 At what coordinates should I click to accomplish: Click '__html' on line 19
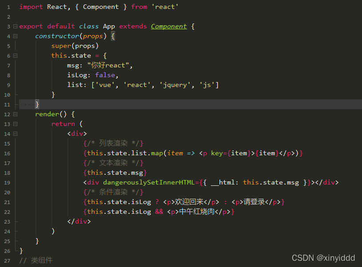point(223,183)
